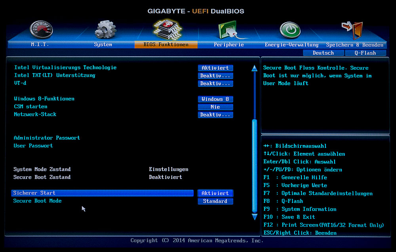Open Intel TXT(LT) Unterstützung value dropdown
The width and height of the screenshot is (396, 252).
coord(215,76)
